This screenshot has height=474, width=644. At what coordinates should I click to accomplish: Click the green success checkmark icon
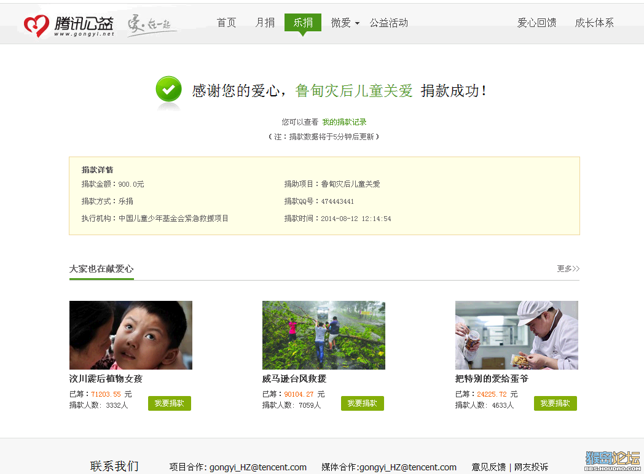[x=169, y=89]
